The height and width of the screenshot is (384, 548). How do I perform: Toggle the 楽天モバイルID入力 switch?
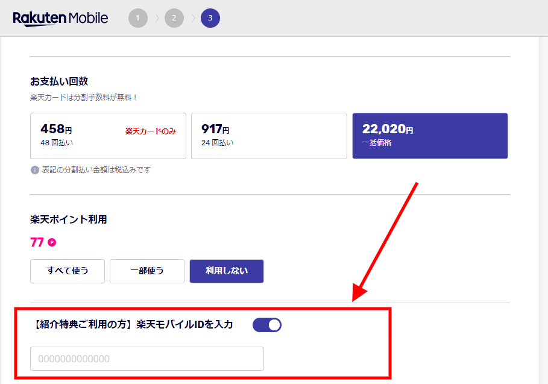coord(267,325)
